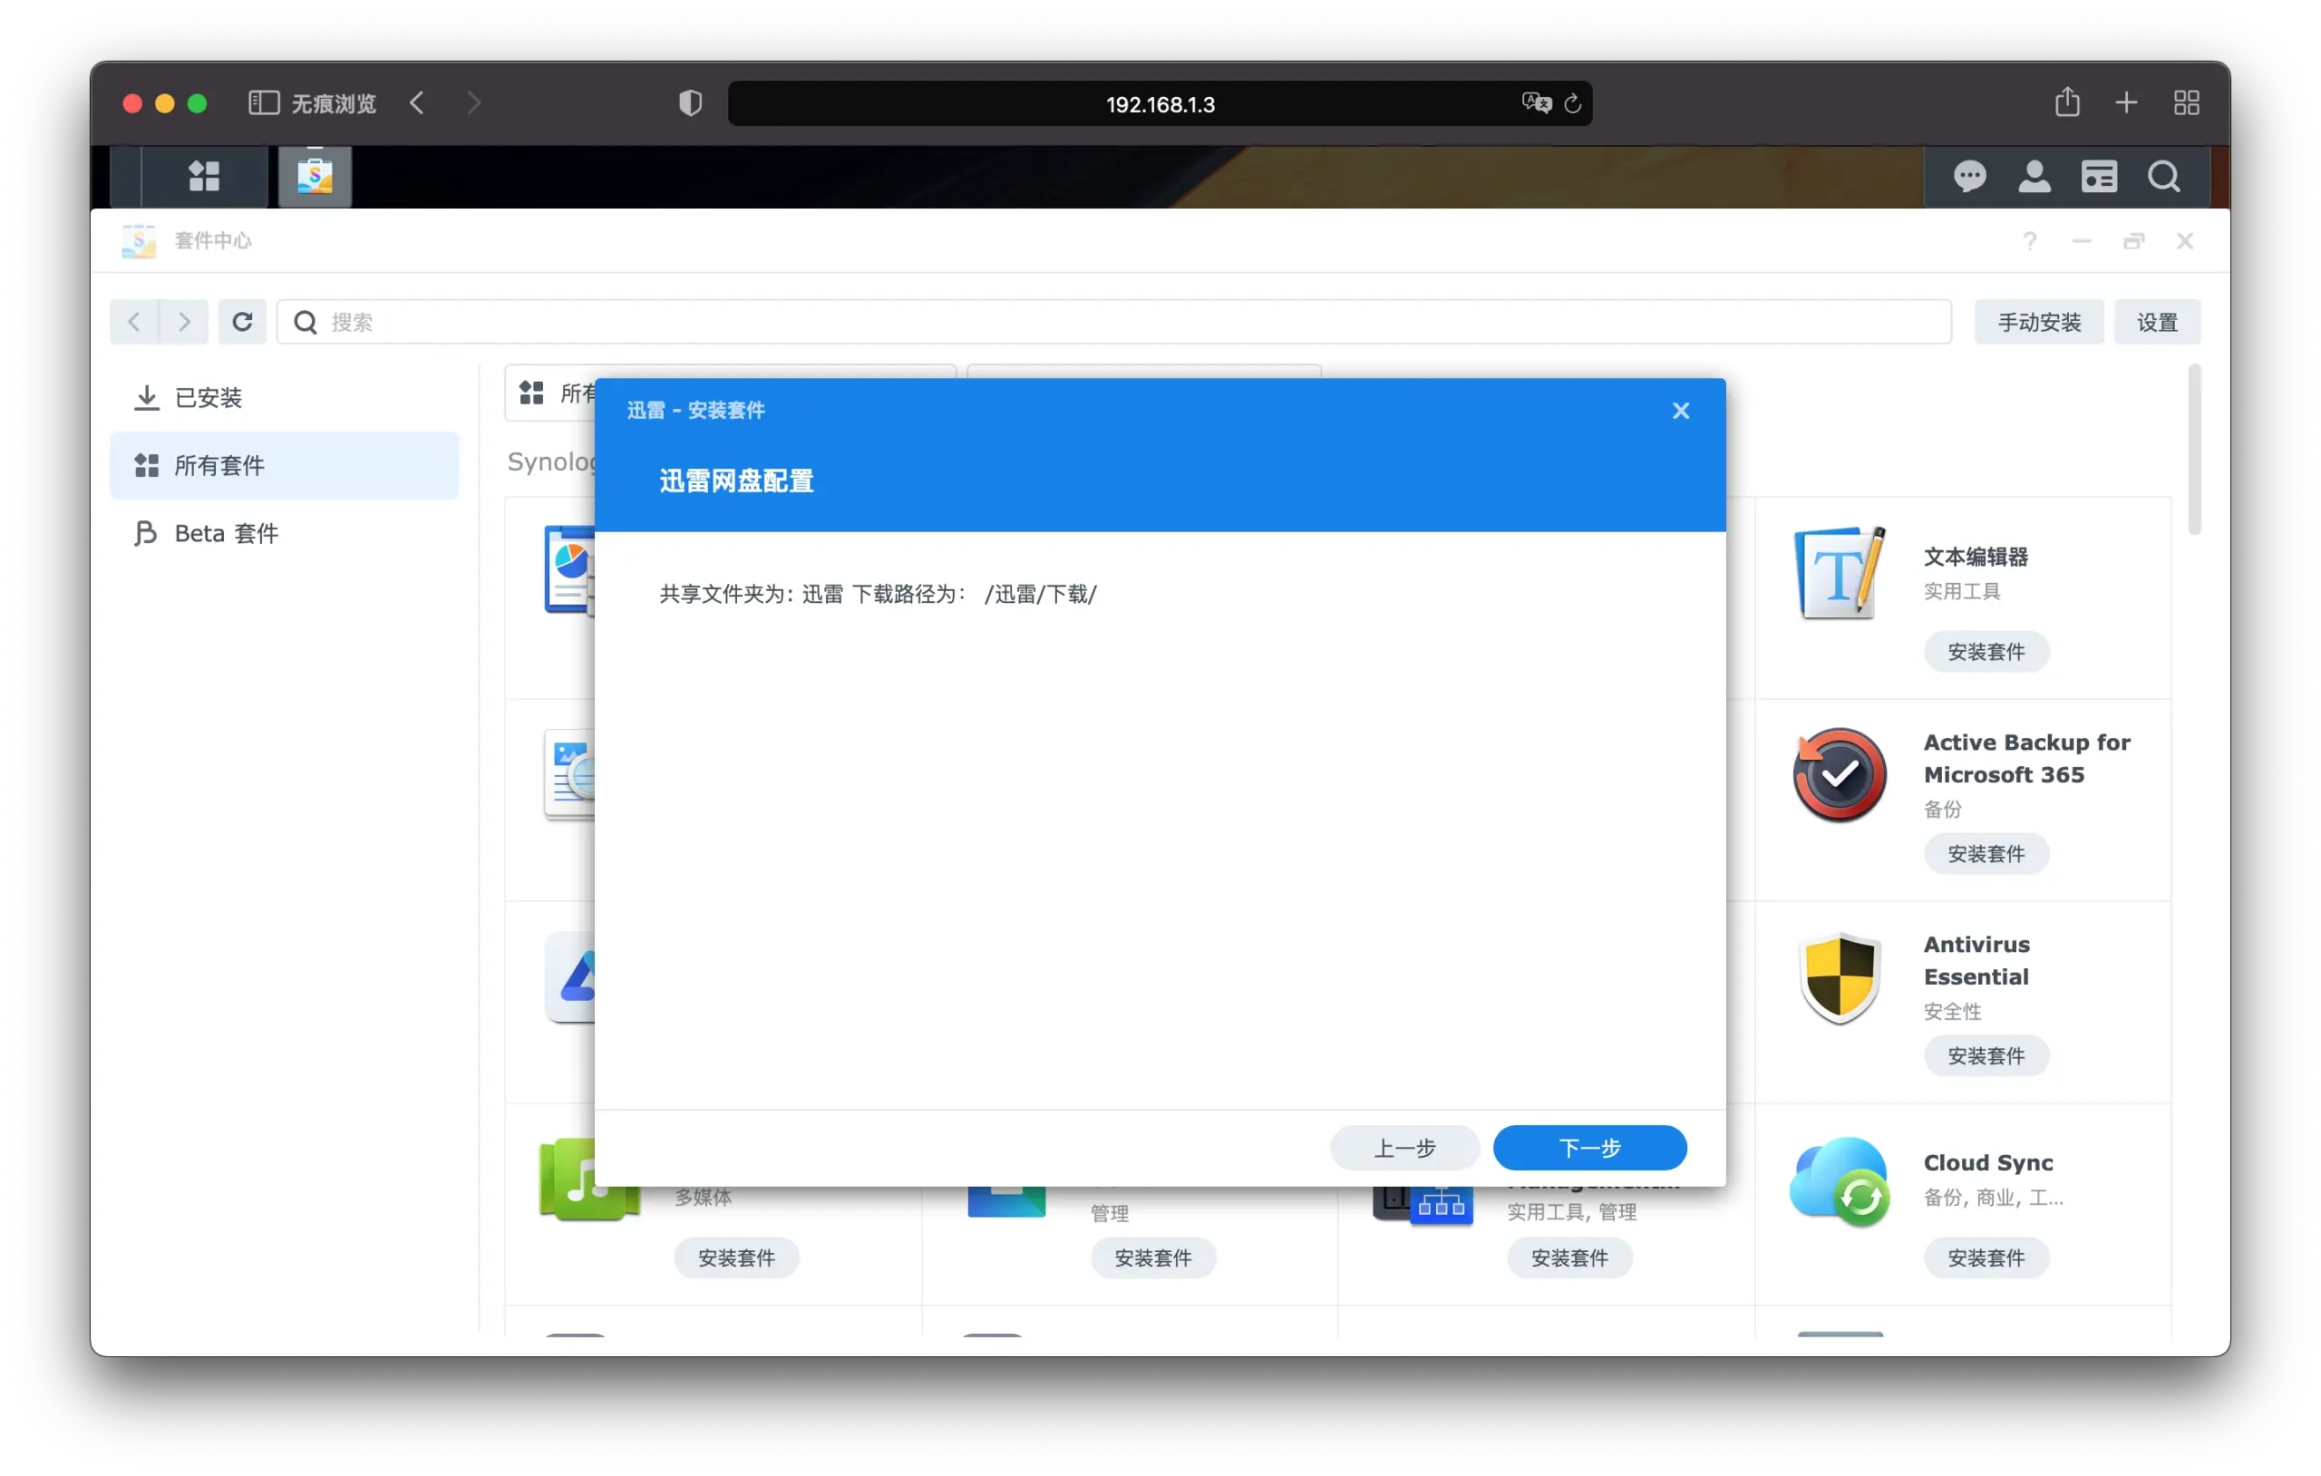Open Package Center 设置
Viewport: 2321px width, 1476px height.
click(2157, 322)
